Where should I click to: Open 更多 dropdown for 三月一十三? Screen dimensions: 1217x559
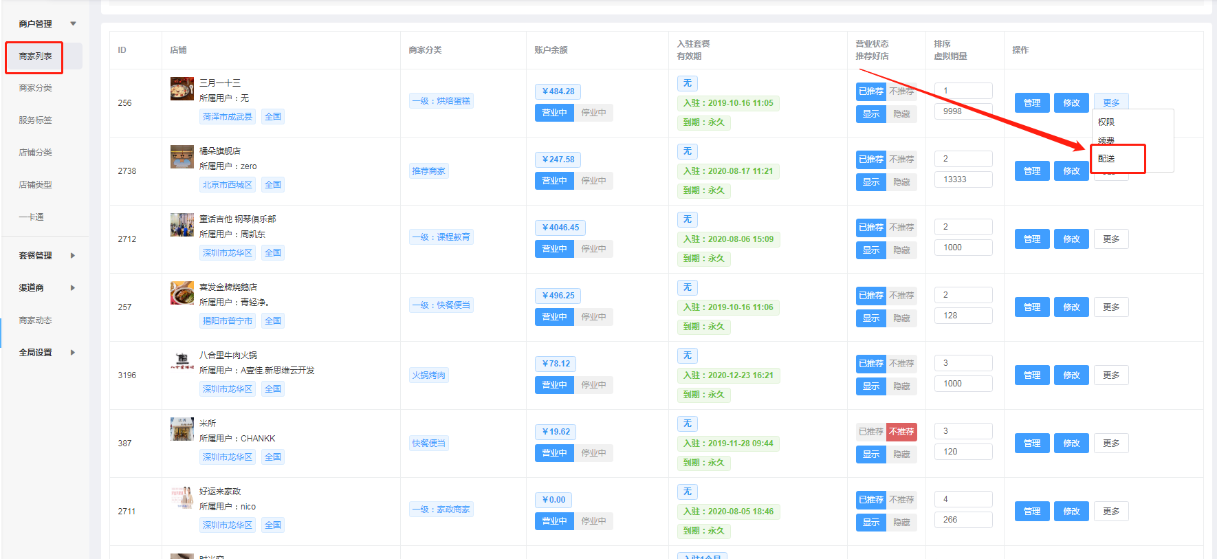coord(1111,102)
